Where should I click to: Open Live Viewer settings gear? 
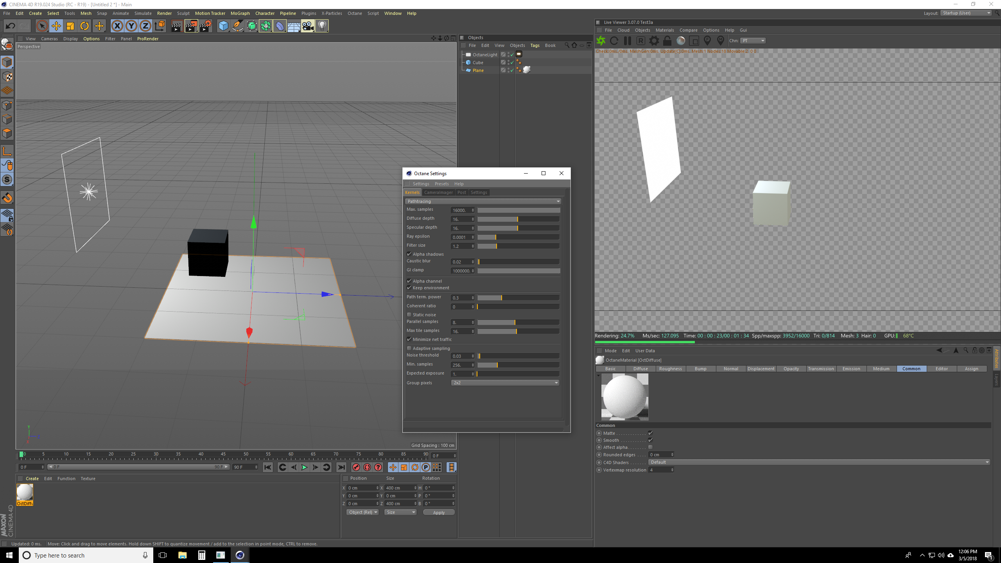654,41
